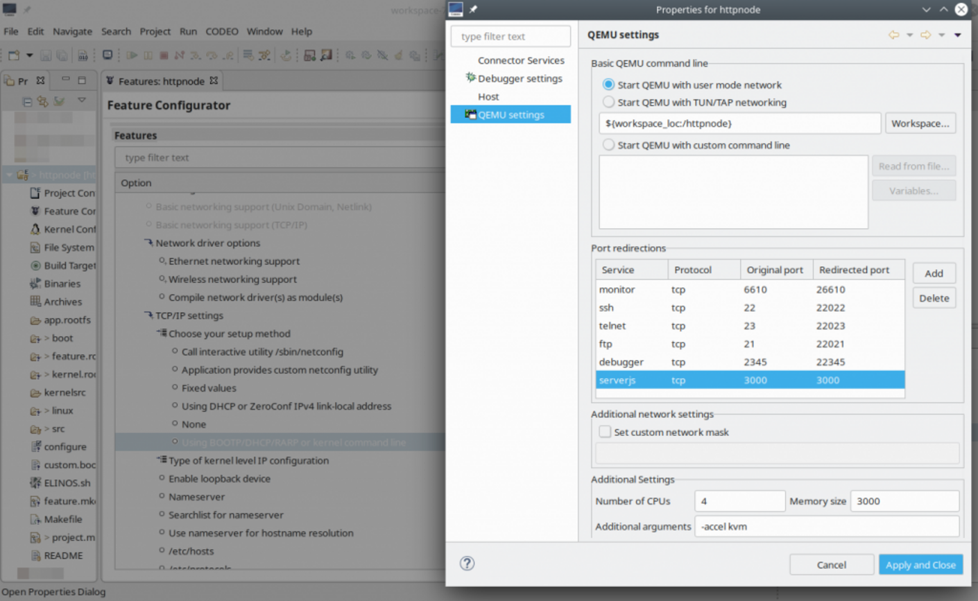
Task: Click the help question mark icon in the dialog
Action: [467, 564]
